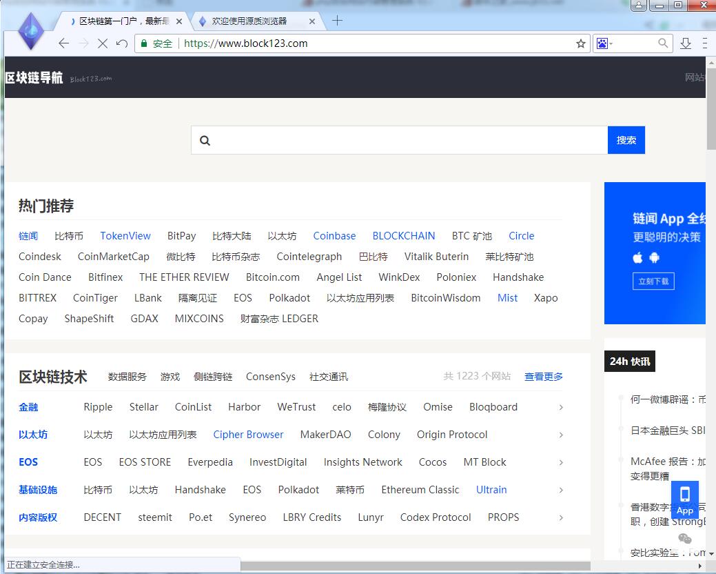Click horizontal scrollbar right arrow
This screenshot has width=716, height=574.
tap(700, 566)
